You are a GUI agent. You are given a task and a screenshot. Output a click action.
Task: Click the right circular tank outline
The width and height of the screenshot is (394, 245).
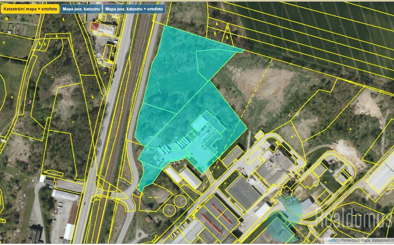180,200
